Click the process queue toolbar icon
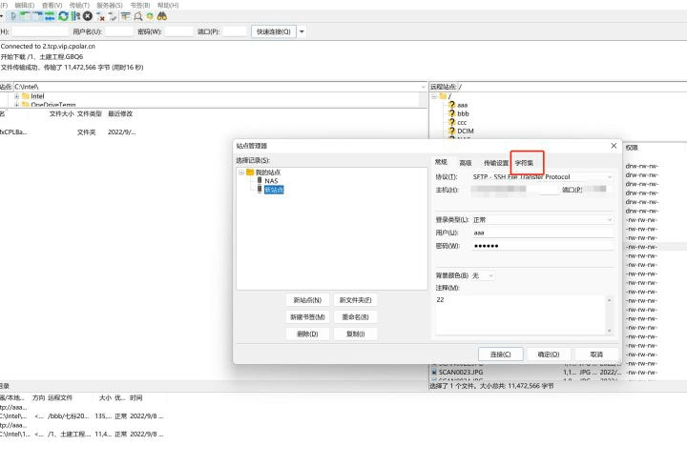The image size is (687, 466). click(75, 16)
